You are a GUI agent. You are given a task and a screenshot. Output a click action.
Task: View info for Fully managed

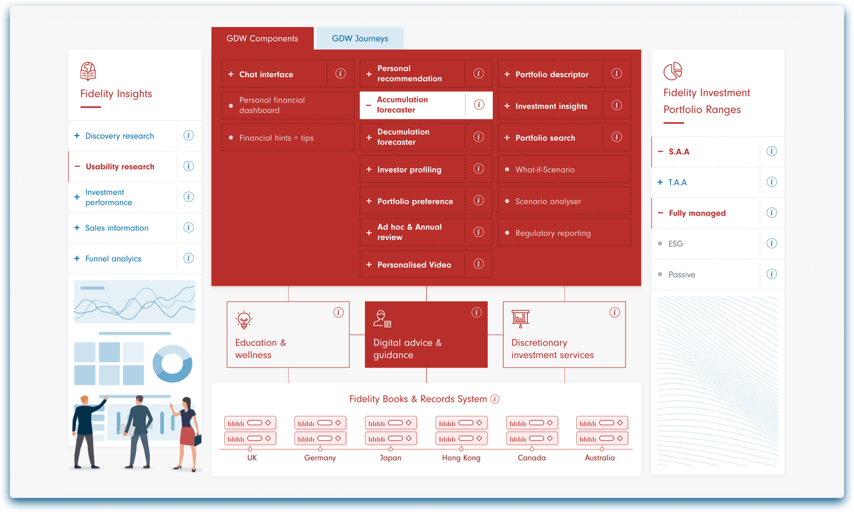[x=772, y=212]
